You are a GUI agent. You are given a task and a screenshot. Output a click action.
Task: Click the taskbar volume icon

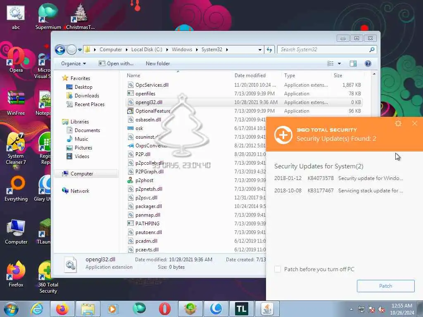(x=381, y=309)
